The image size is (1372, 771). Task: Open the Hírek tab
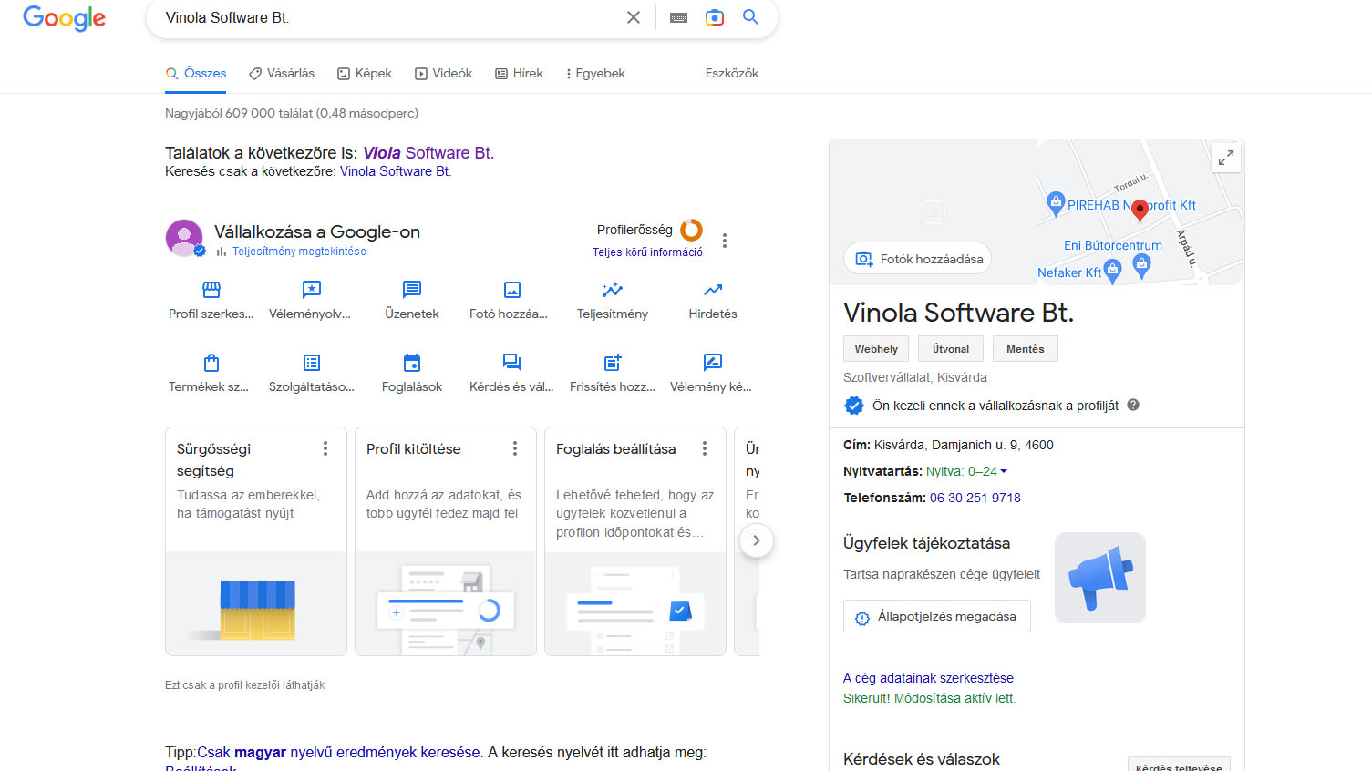[519, 73]
